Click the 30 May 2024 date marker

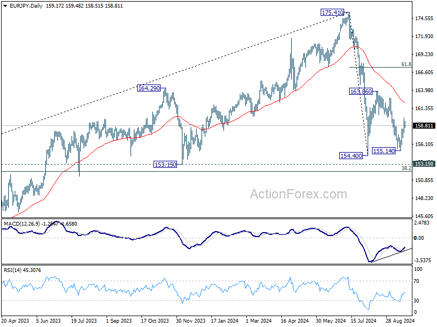tap(329, 320)
